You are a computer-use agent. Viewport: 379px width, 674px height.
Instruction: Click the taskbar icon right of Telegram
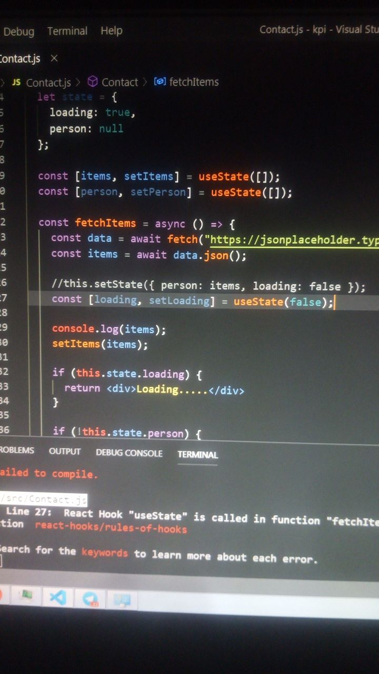point(122,600)
